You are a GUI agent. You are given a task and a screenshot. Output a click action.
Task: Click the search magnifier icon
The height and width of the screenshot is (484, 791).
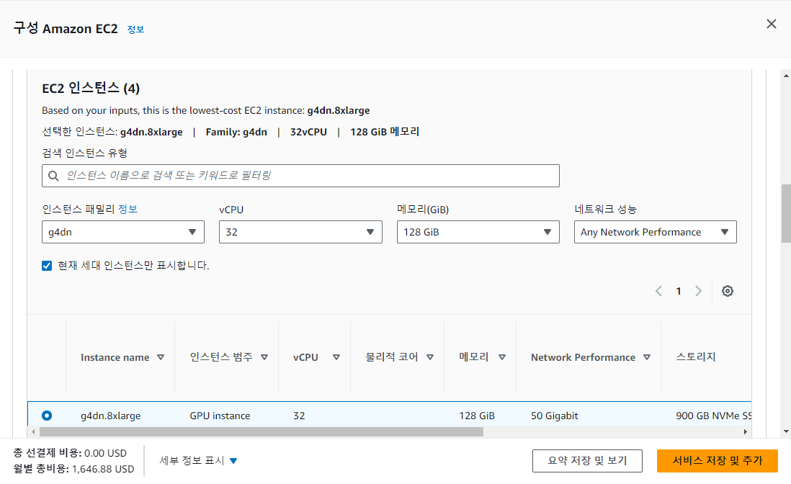(x=53, y=176)
